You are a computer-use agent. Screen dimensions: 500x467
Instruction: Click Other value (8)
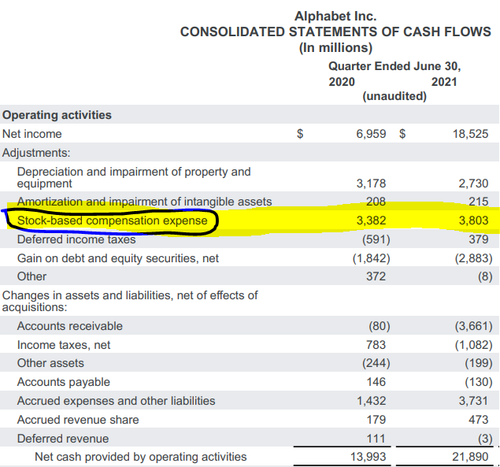point(485,276)
